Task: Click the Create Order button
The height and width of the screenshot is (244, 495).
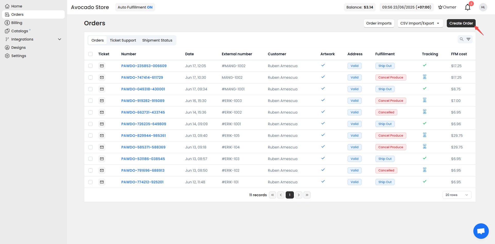Action: [461, 23]
